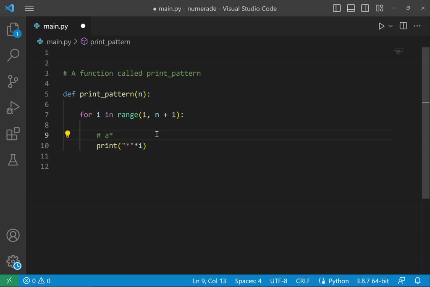This screenshot has height=287, width=430.
Task: Place cursor on def print_pattern(n): line
Action: 107,94
